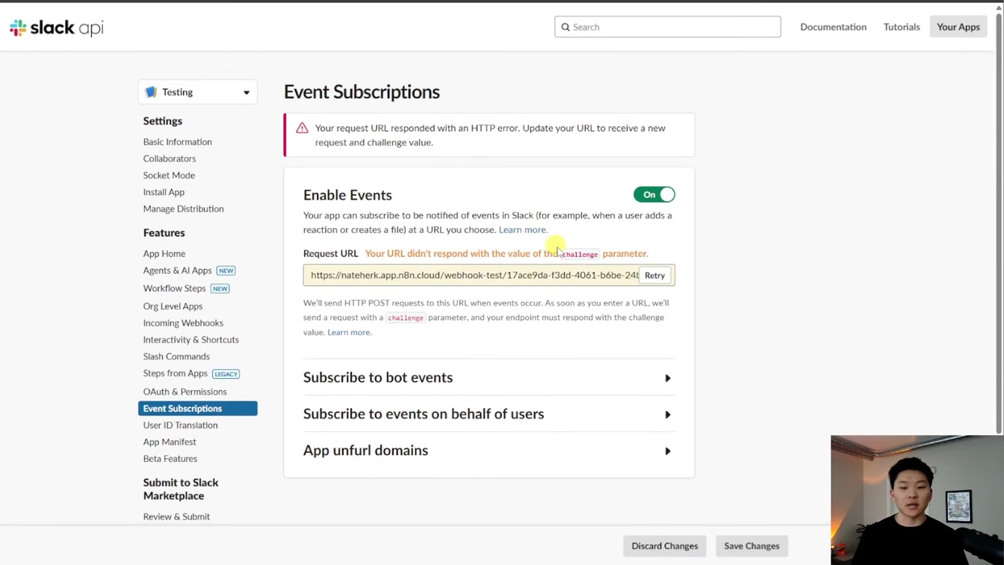
Task: Click LEGACY badge beside Steps from Apps
Action: click(226, 374)
